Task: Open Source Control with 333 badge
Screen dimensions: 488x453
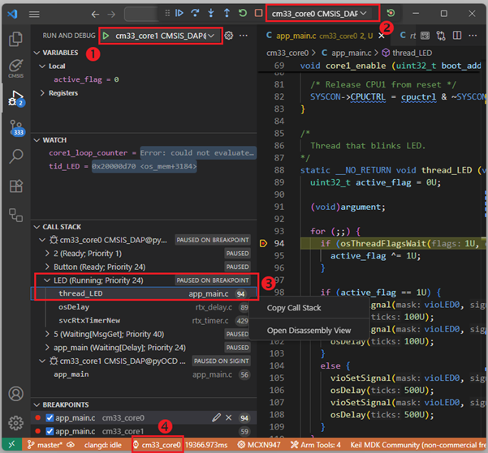Action: [x=15, y=128]
